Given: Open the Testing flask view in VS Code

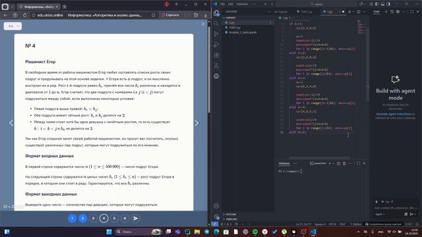Looking at the screenshot, I should point(216,66).
